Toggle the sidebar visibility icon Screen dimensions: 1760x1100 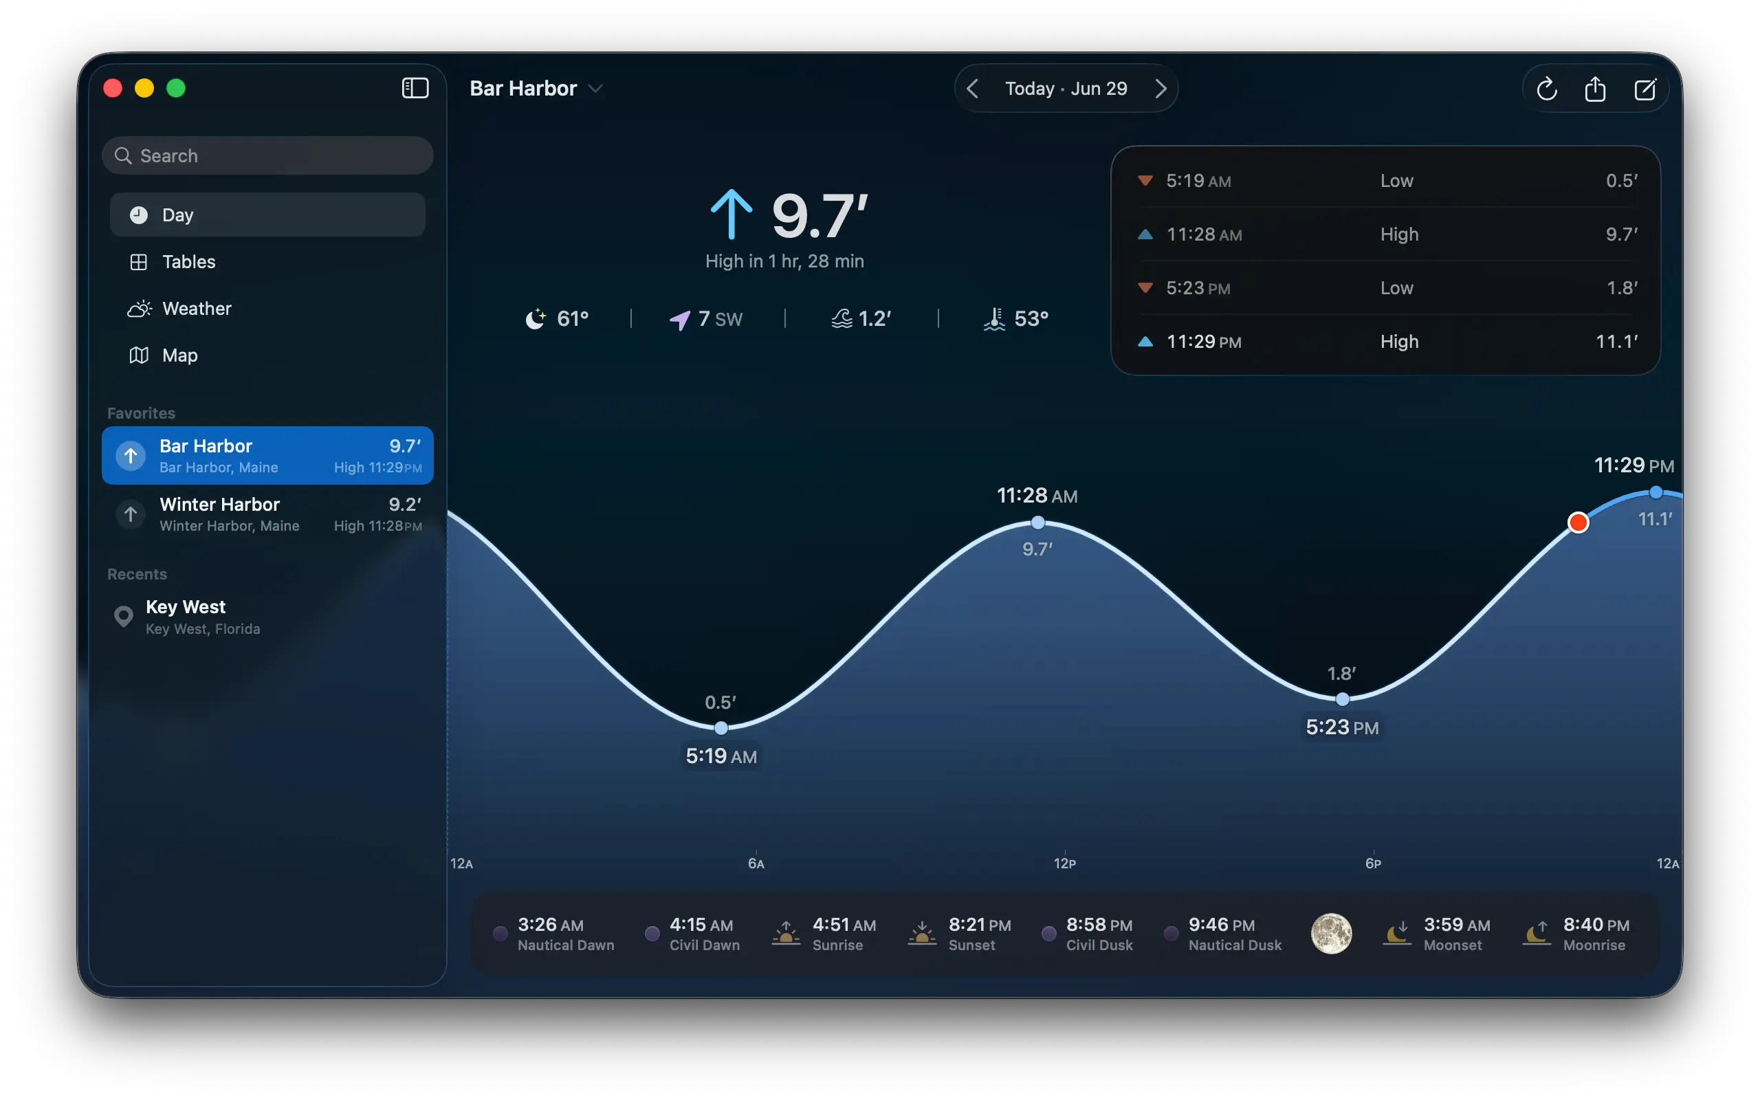coord(415,88)
